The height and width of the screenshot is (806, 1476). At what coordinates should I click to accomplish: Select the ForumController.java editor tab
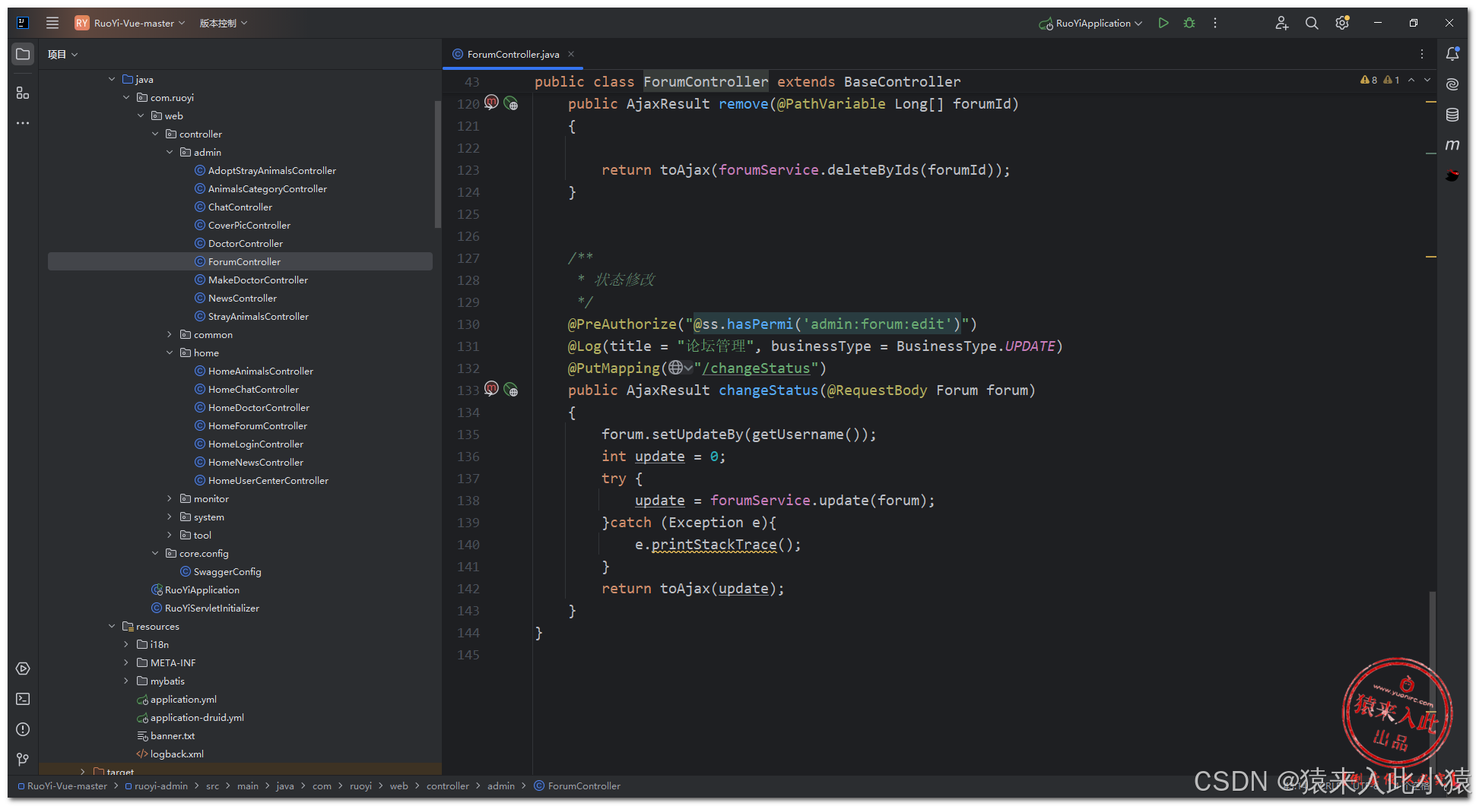[x=513, y=54]
